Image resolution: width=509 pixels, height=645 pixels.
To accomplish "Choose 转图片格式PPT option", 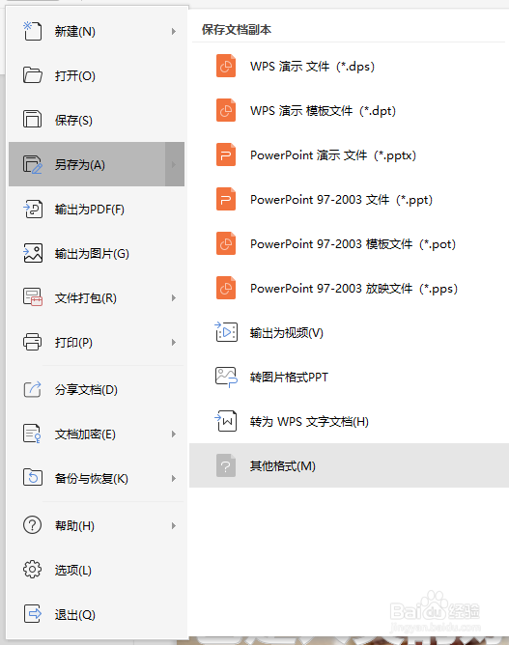I will (x=349, y=378).
